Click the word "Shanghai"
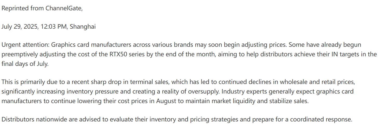Image resolution: width=385 pixels, height=131 pixels. coord(83,27)
